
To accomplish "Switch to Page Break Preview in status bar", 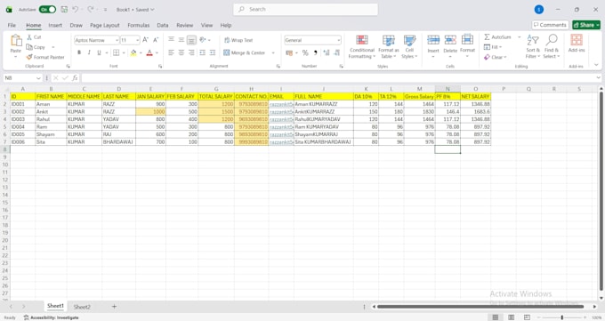I will pos(527,317).
